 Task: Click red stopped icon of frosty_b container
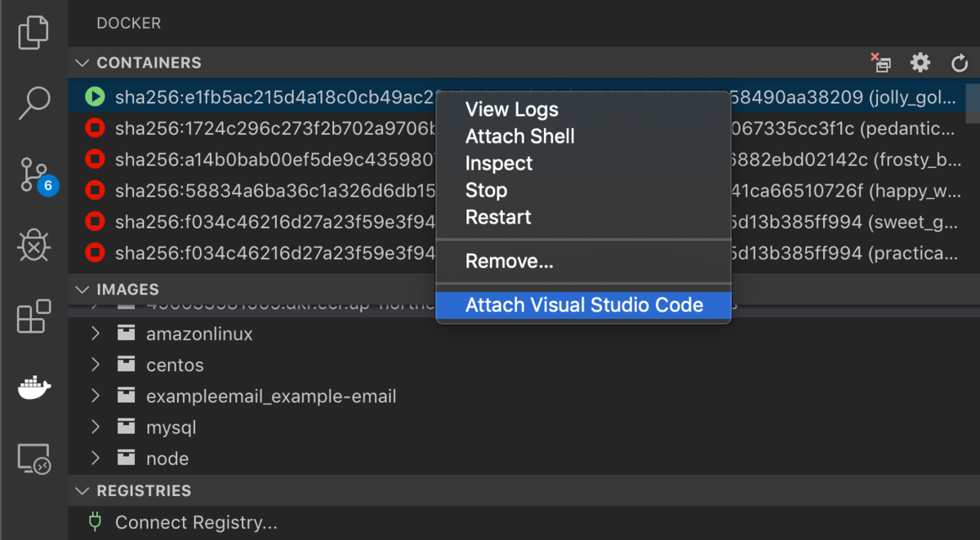96,160
